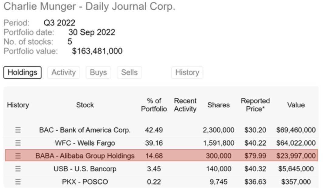Sort by % of Portfolio column header
This screenshot has height=188, width=328.
[x=154, y=105]
